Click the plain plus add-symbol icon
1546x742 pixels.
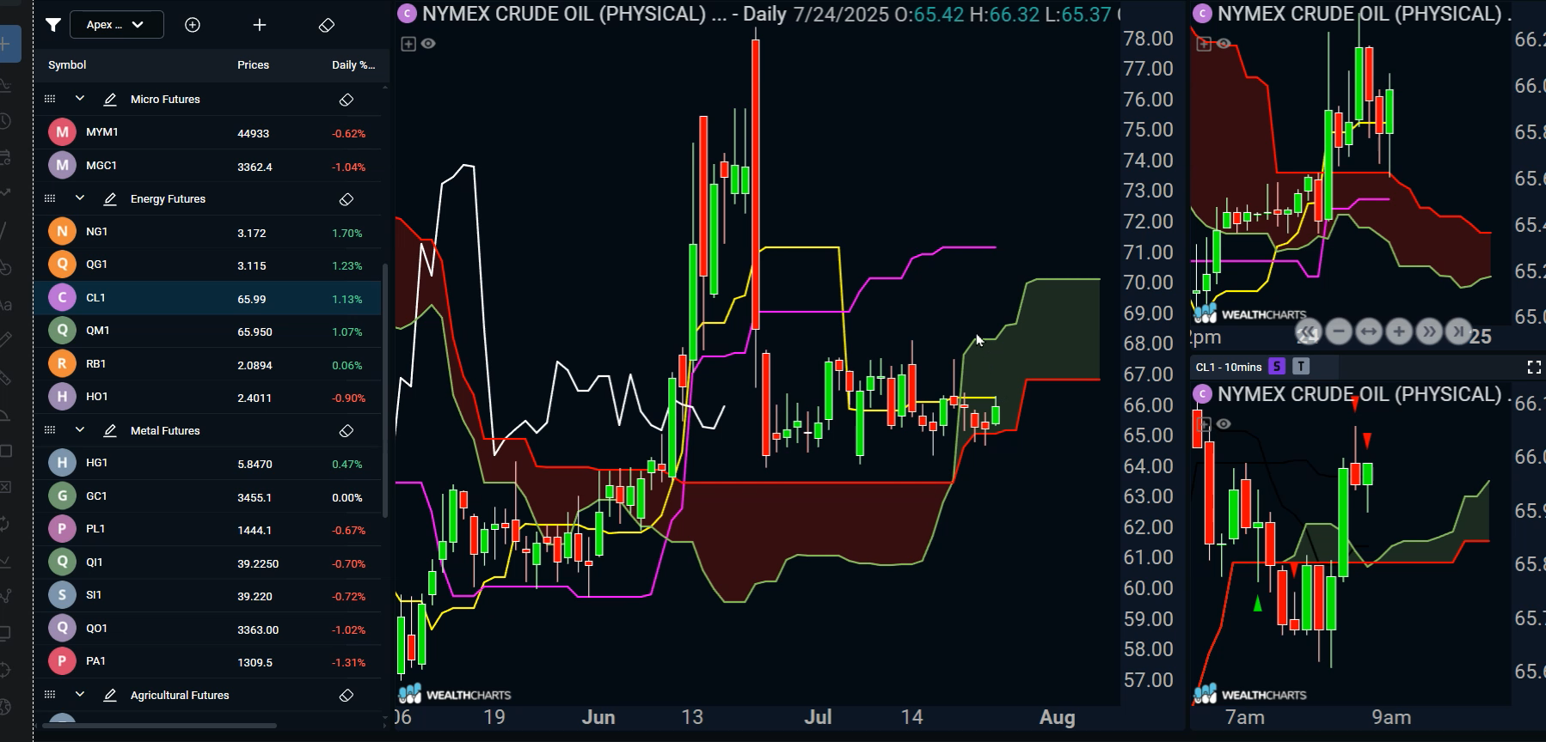(x=260, y=25)
